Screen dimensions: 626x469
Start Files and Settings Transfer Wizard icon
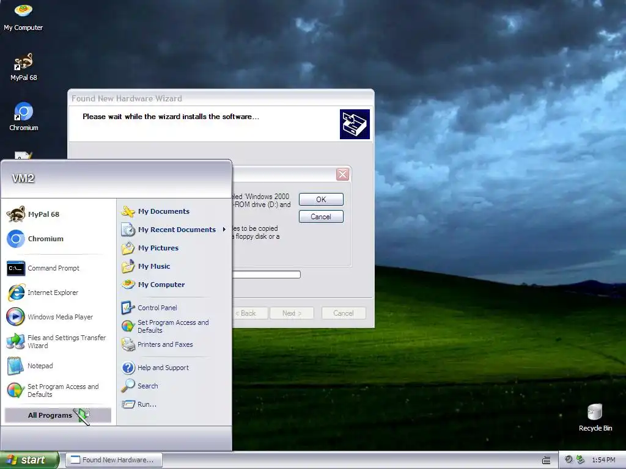point(16,341)
